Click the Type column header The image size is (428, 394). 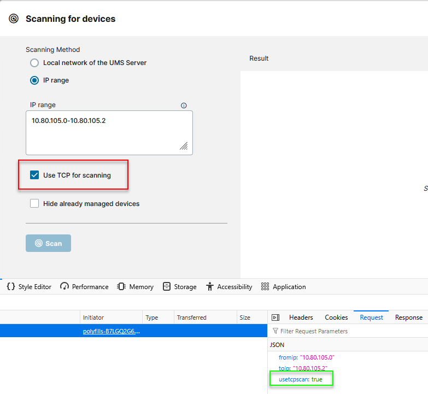(x=158, y=317)
